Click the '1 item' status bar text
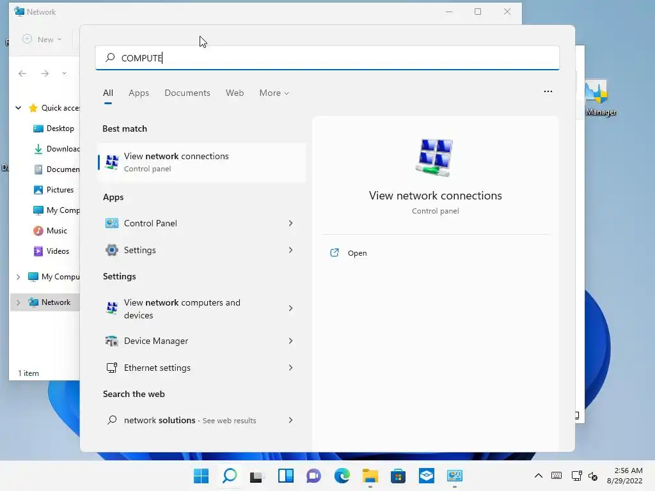Viewport: 655px width, 491px height. pyautogui.click(x=28, y=373)
